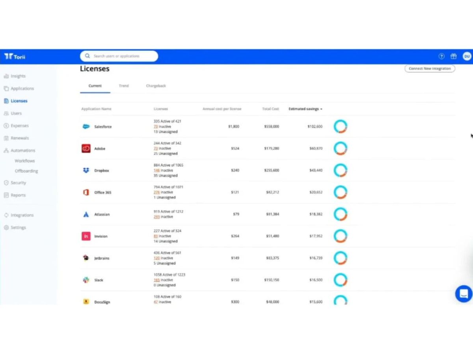Switch to the Trend tab

pos(124,86)
